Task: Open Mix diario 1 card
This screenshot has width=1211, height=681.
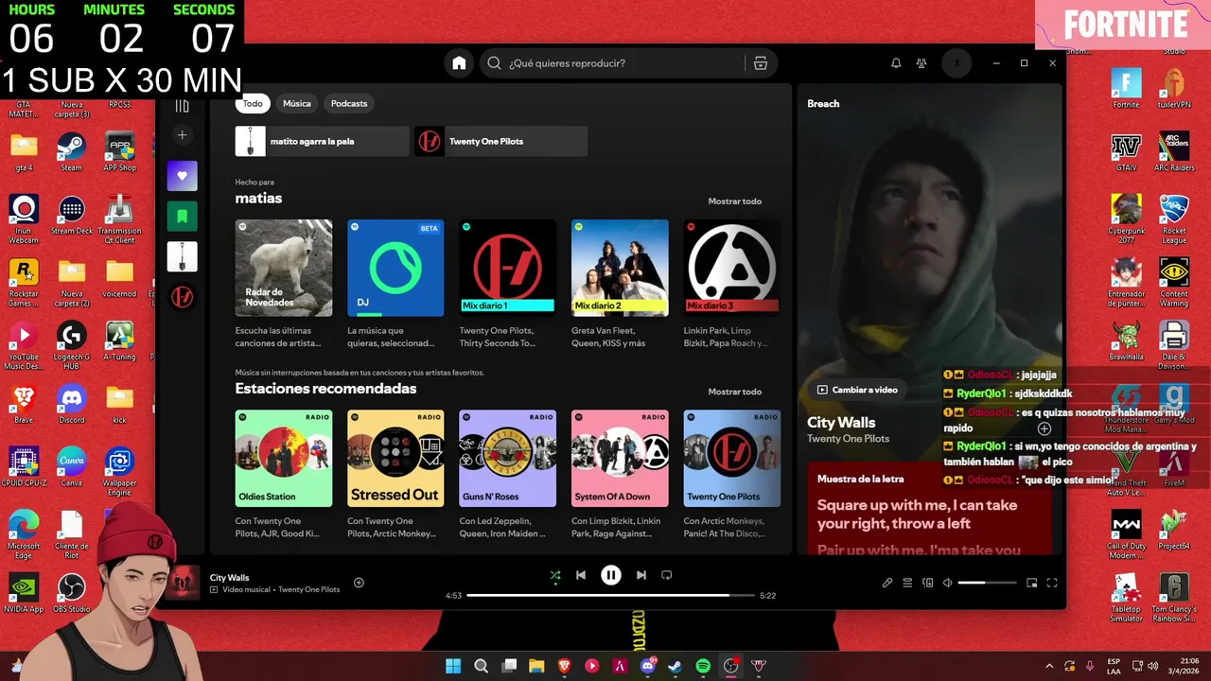Action: tap(507, 285)
